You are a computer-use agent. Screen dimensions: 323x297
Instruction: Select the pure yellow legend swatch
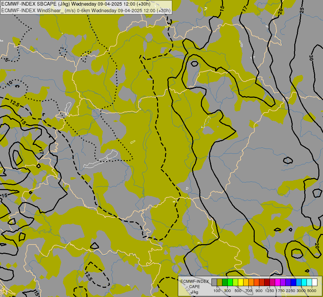click(x=241, y=282)
